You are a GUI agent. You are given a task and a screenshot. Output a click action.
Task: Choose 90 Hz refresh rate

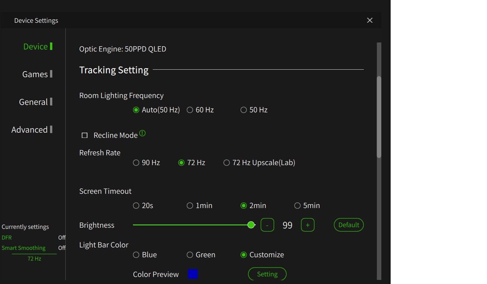pos(146,163)
